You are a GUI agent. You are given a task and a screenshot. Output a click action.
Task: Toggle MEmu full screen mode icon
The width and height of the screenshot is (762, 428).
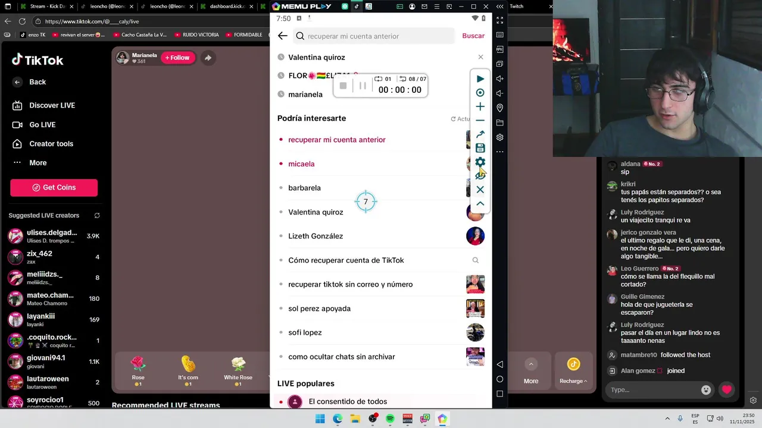(500, 20)
